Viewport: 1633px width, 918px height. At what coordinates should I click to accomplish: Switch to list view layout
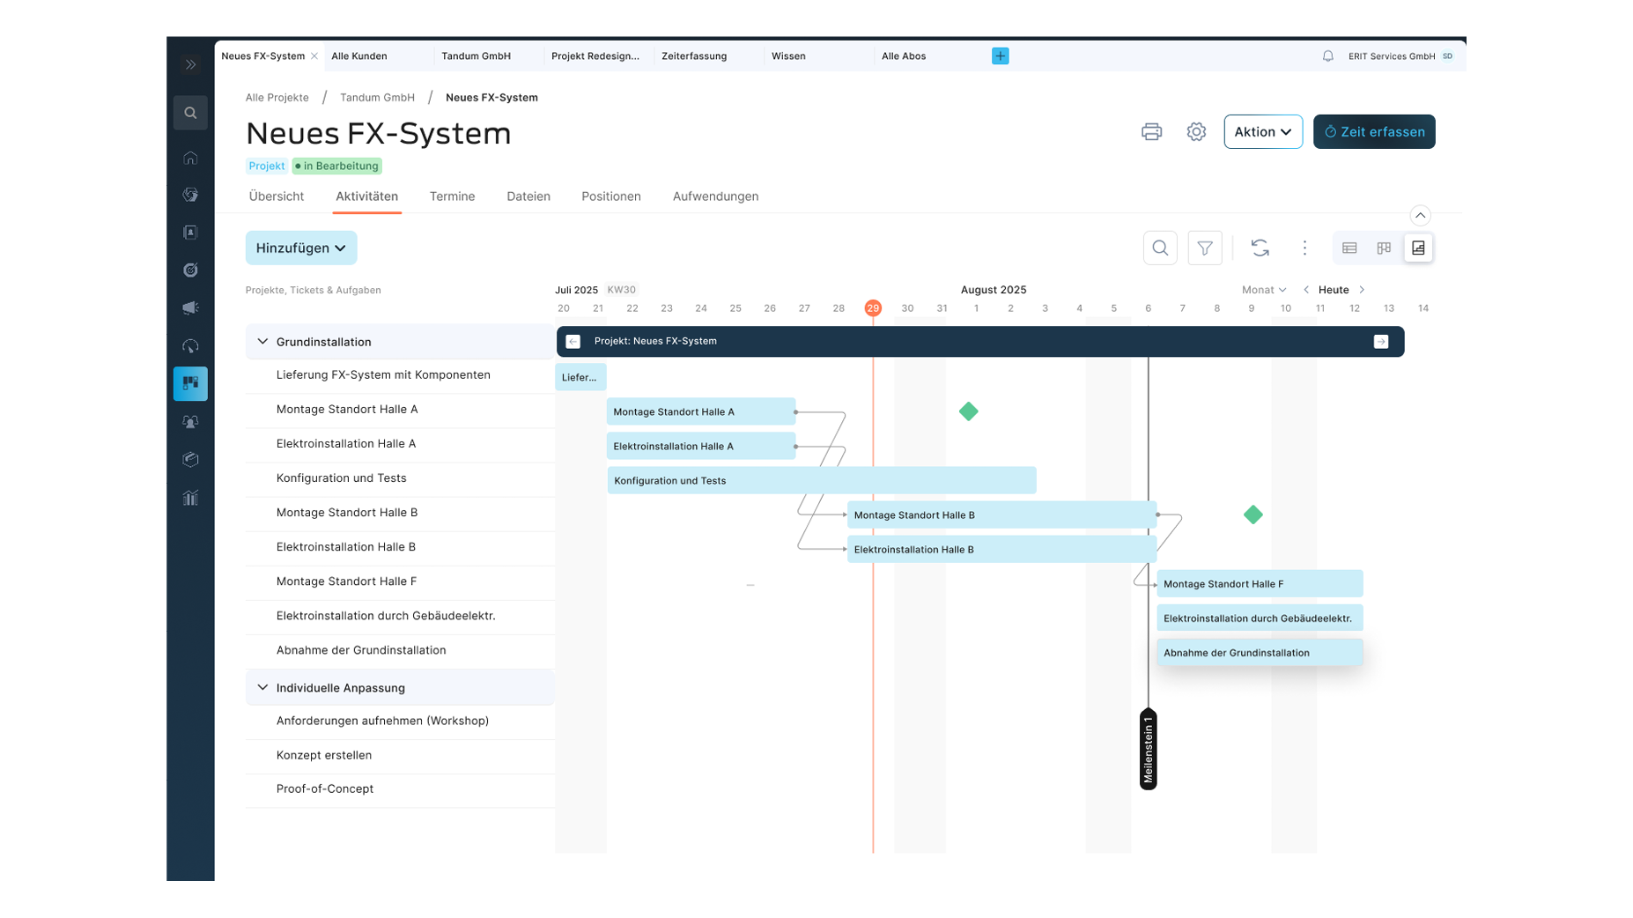point(1349,248)
